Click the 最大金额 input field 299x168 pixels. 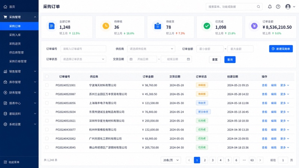(x=240, y=49)
